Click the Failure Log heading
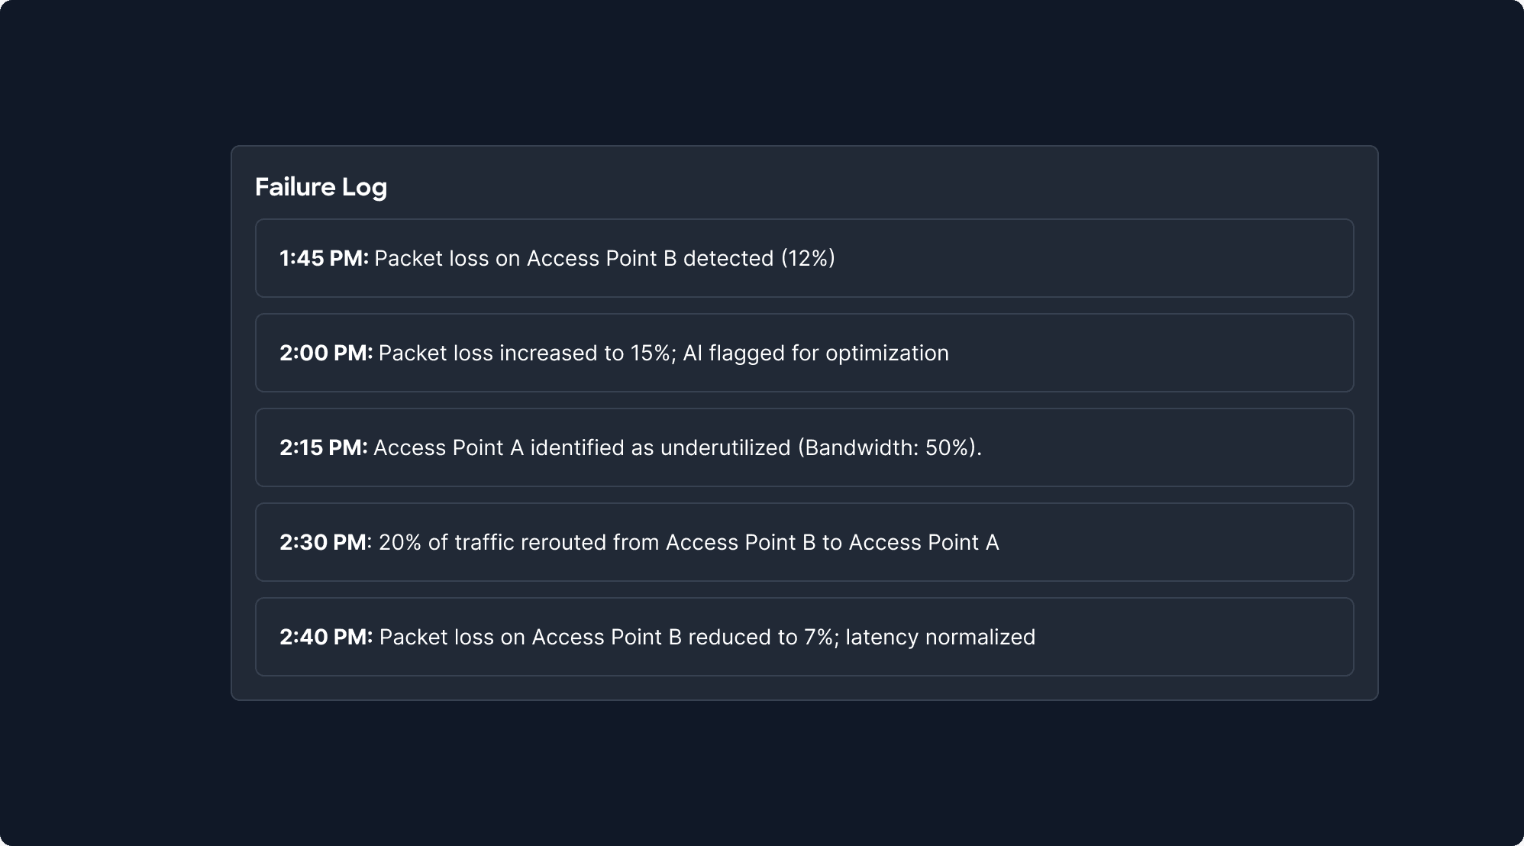Screen dimensions: 1524x846 pos(321,187)
